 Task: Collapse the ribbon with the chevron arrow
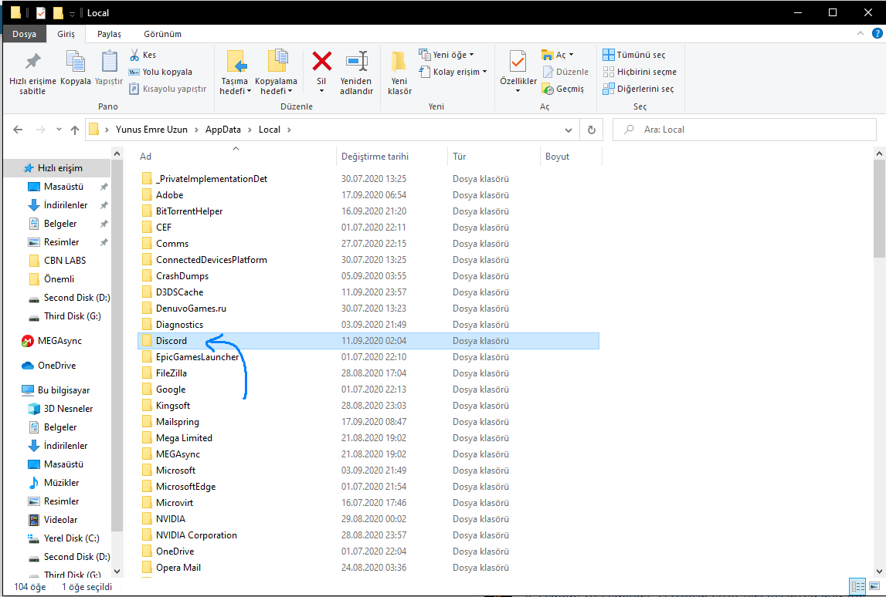[x=860, y=33]
